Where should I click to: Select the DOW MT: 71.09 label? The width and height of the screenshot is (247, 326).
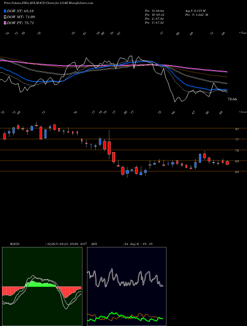21,17
